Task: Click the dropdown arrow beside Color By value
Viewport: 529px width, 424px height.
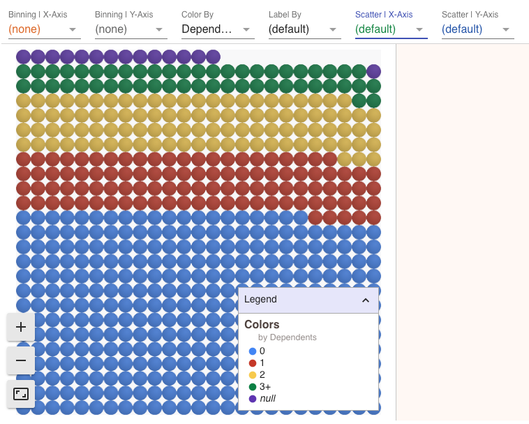Action: (247, 30)
